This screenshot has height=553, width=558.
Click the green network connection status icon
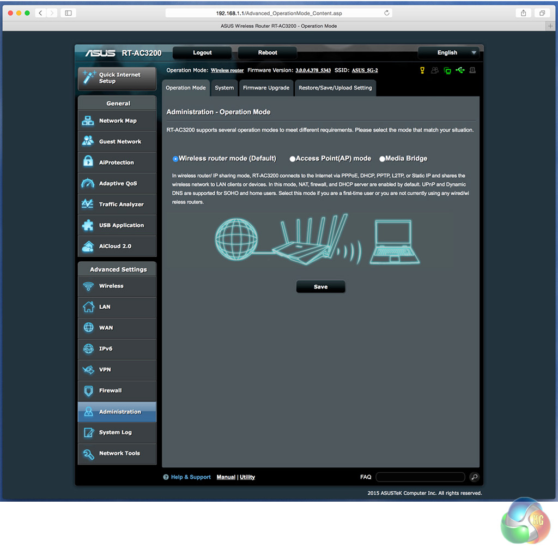[x=447, y=70]
